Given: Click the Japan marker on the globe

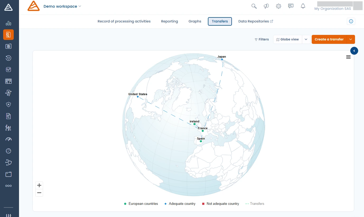Looking at the screenshot, I should (x=222, y=59).
